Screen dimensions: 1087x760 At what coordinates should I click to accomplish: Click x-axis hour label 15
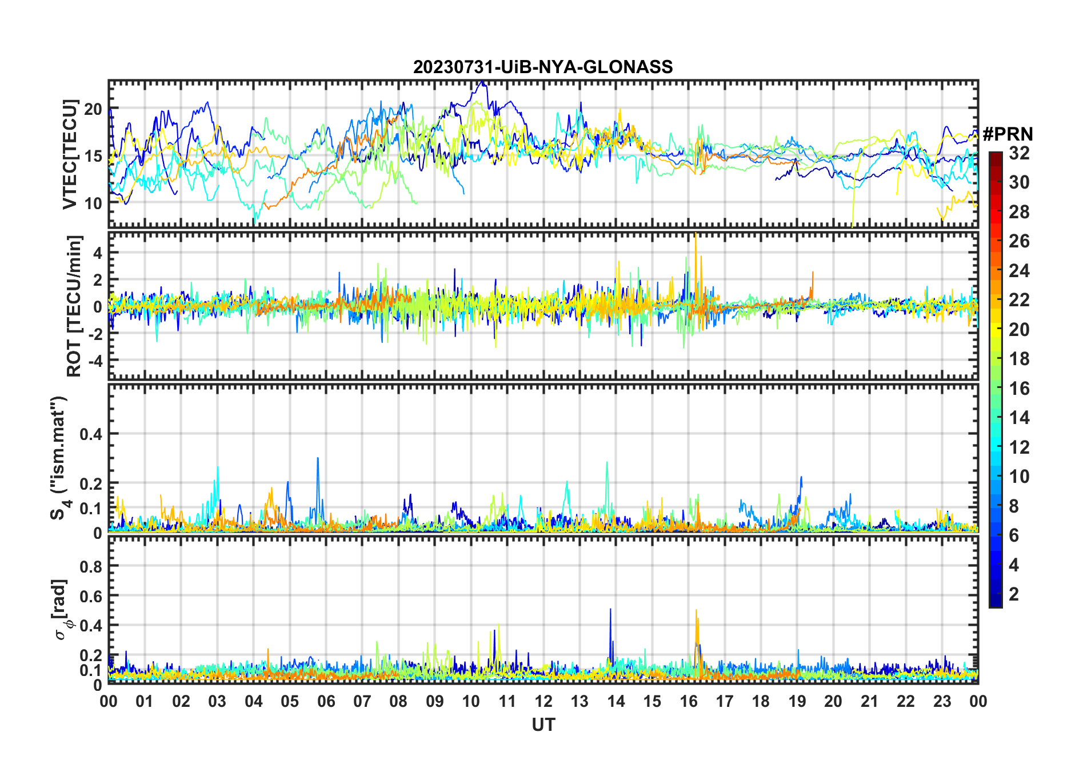click(x=652, y=701)
